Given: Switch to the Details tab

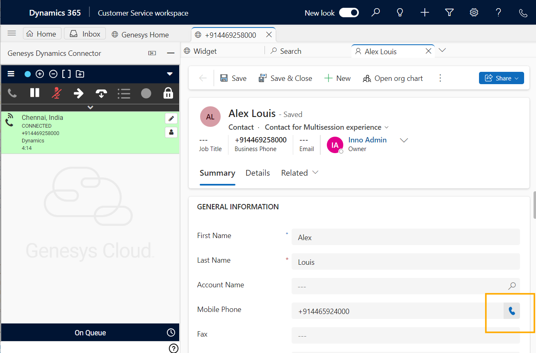Looking at the screenshot, I should tap(258, 173).
